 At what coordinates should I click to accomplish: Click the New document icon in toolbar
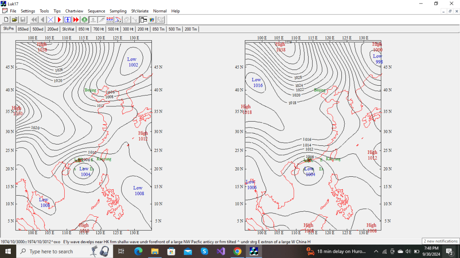(x=6, y=20)
